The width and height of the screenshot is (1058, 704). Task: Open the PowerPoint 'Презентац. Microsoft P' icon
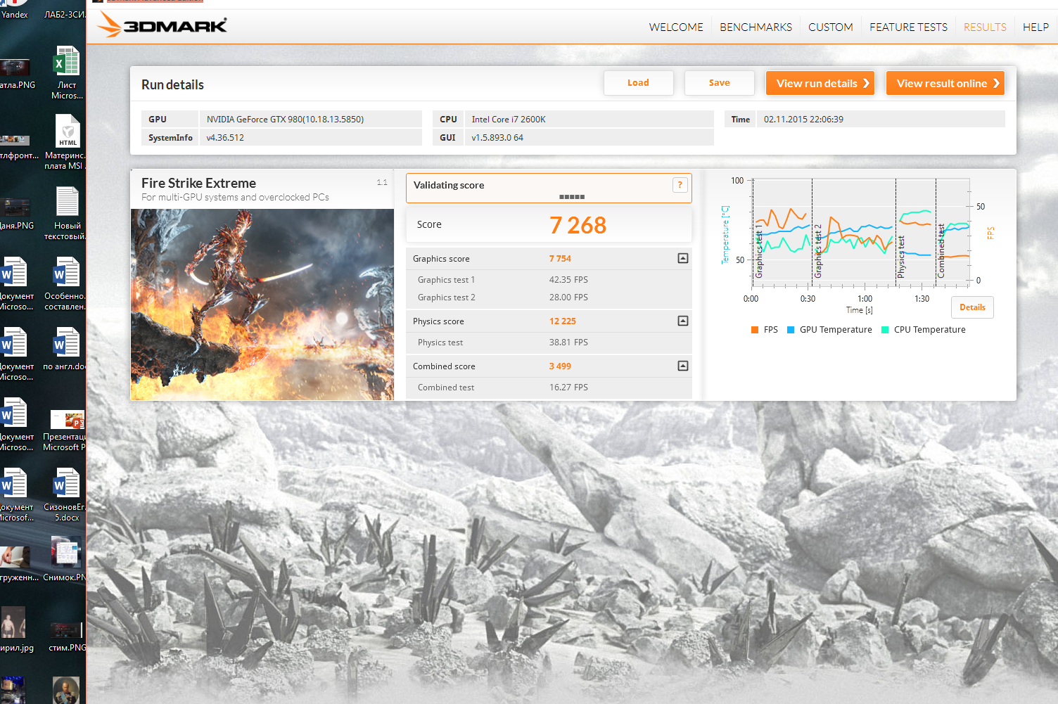coord(67,430)
